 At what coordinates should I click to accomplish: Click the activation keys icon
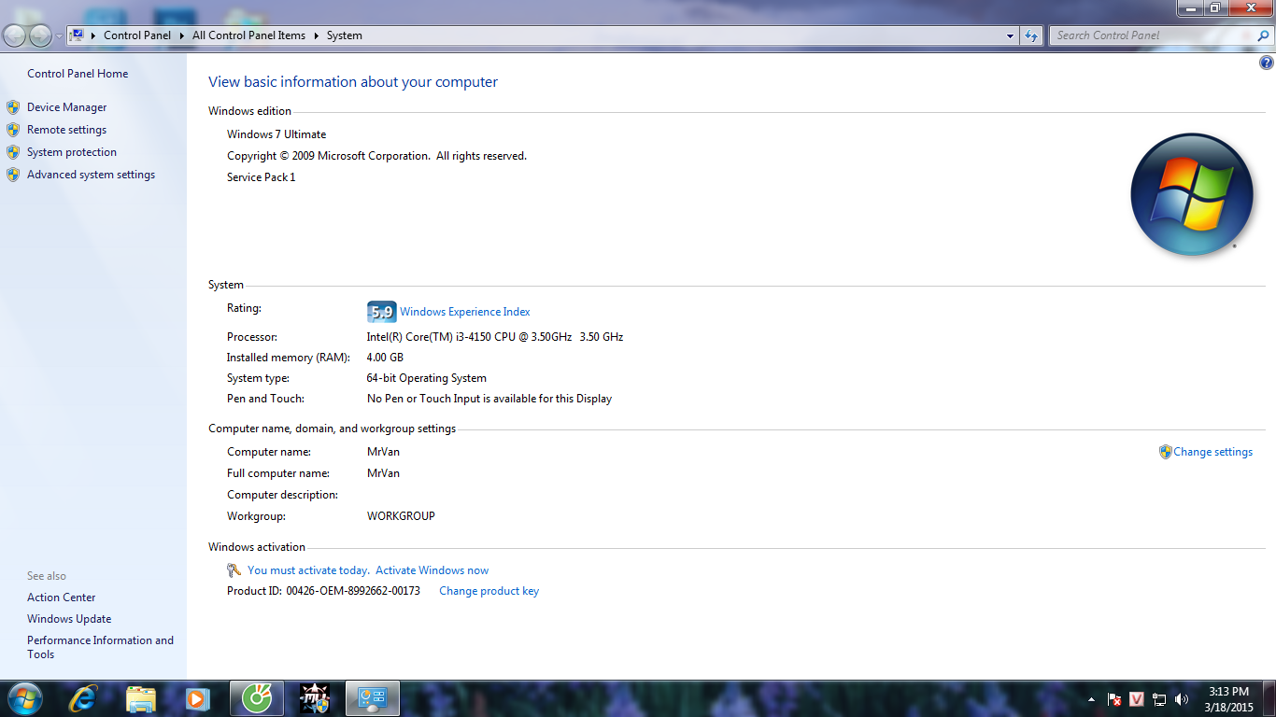pos(234,570)
